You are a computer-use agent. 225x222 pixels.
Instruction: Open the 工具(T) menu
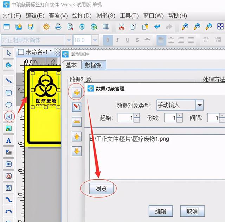click(129, 16)
